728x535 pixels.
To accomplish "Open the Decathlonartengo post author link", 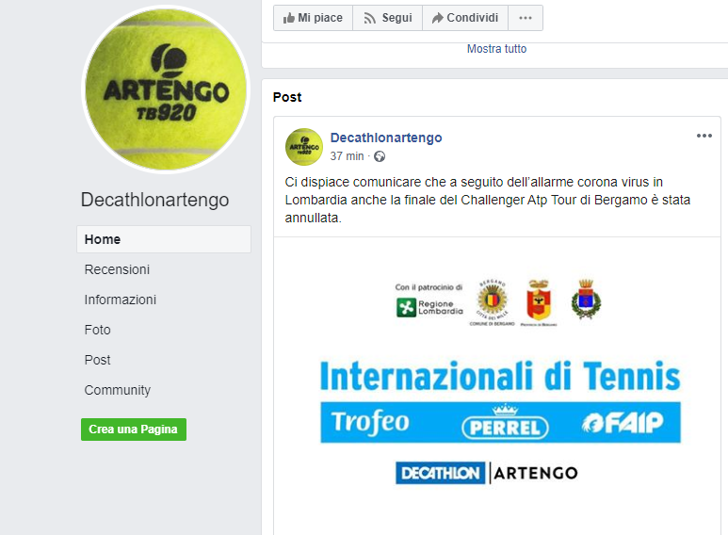I will 386,138.
